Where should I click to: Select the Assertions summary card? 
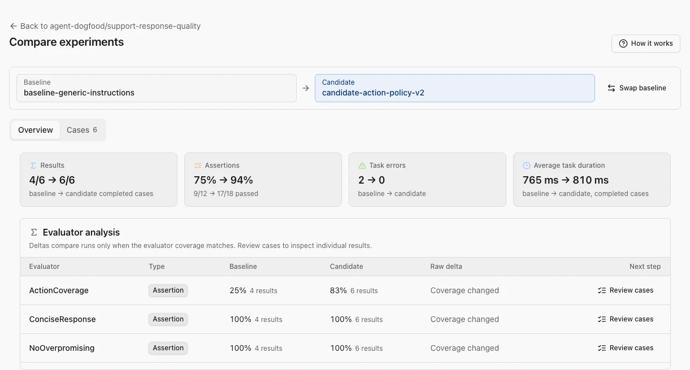[263, 180]
